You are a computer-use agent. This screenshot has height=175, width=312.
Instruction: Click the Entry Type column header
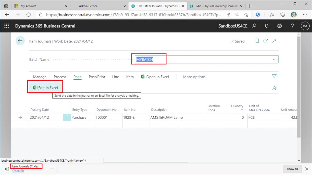(x=80, y=109)
